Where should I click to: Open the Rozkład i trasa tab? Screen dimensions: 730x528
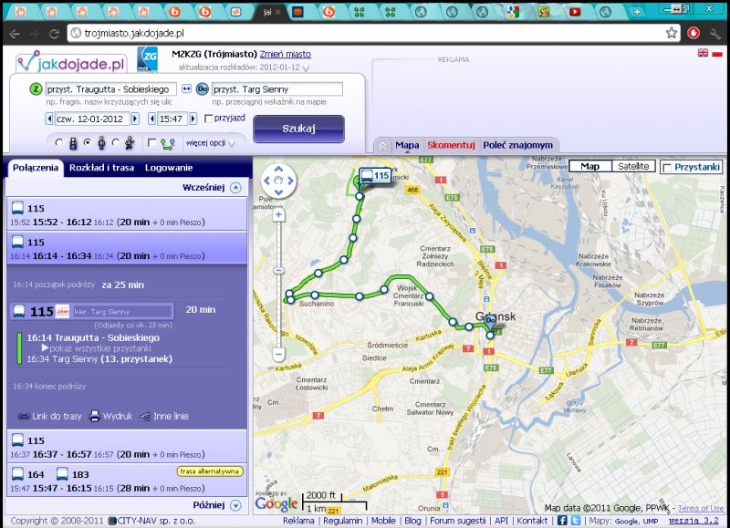101,168
